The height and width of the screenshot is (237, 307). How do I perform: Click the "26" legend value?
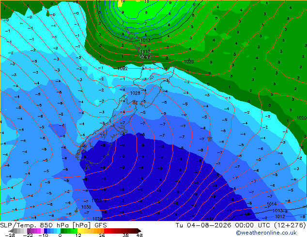102,235
